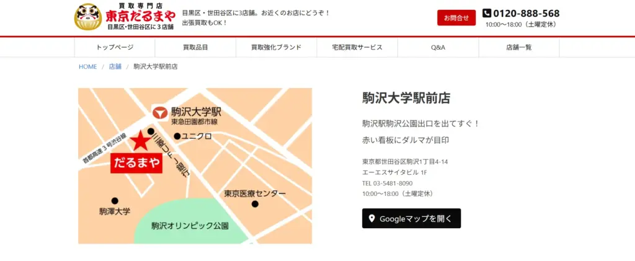Screen dimensions: 635x261
Task: Go to 買取強化ブランド page
Action: [x=276, y=47]
